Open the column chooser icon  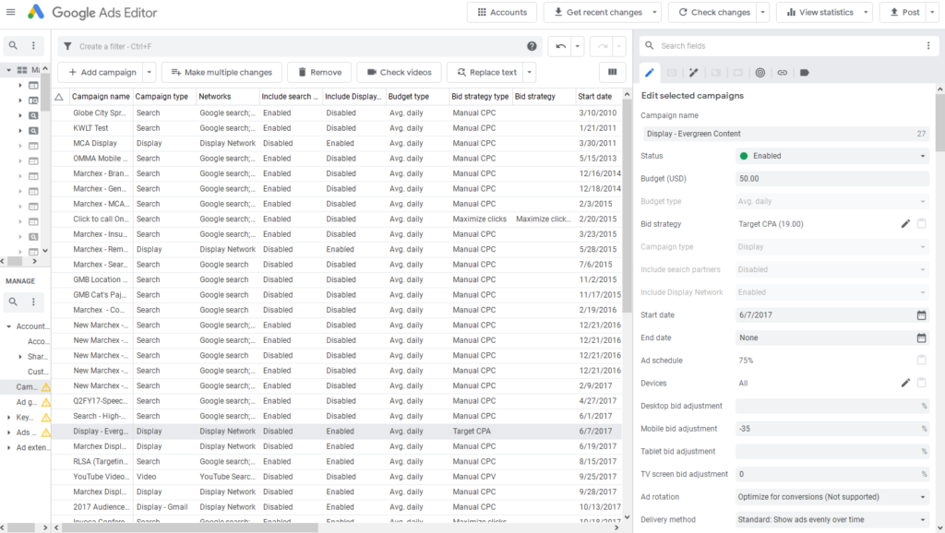point(613,72)
